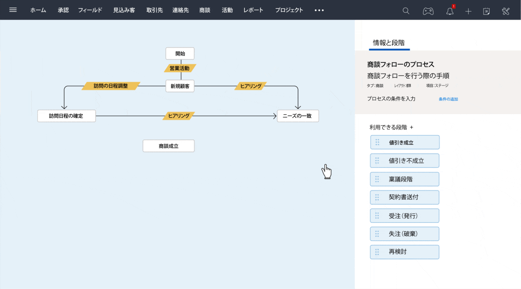Viewport: 521px width, 289px height.
Task: Click the 新規顧客 node
Action: click(x=180, y=86)
